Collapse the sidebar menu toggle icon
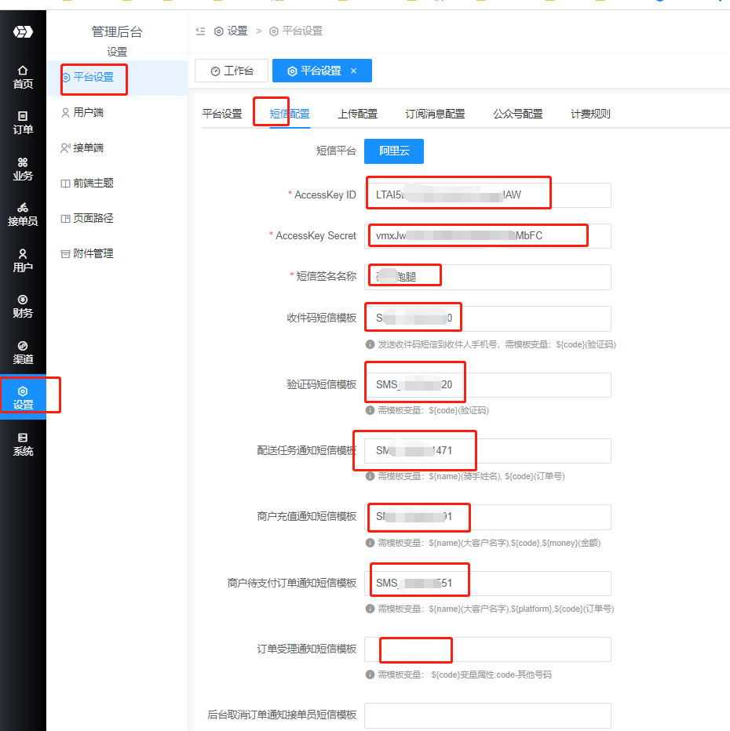The width and height of the screenshot is (730, 731). click(x=201, y=31)
